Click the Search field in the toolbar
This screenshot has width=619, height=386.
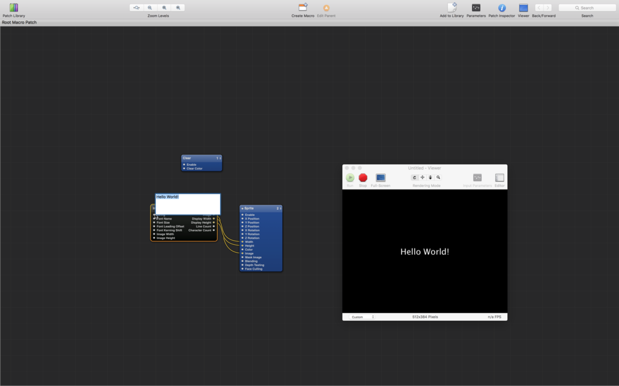click(587, 8)
